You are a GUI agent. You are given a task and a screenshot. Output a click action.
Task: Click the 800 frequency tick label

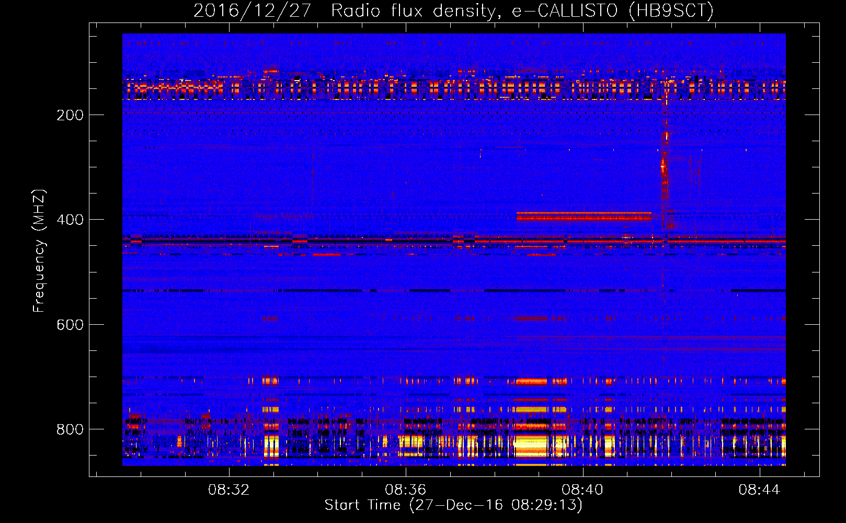click(x=70, y=429)
